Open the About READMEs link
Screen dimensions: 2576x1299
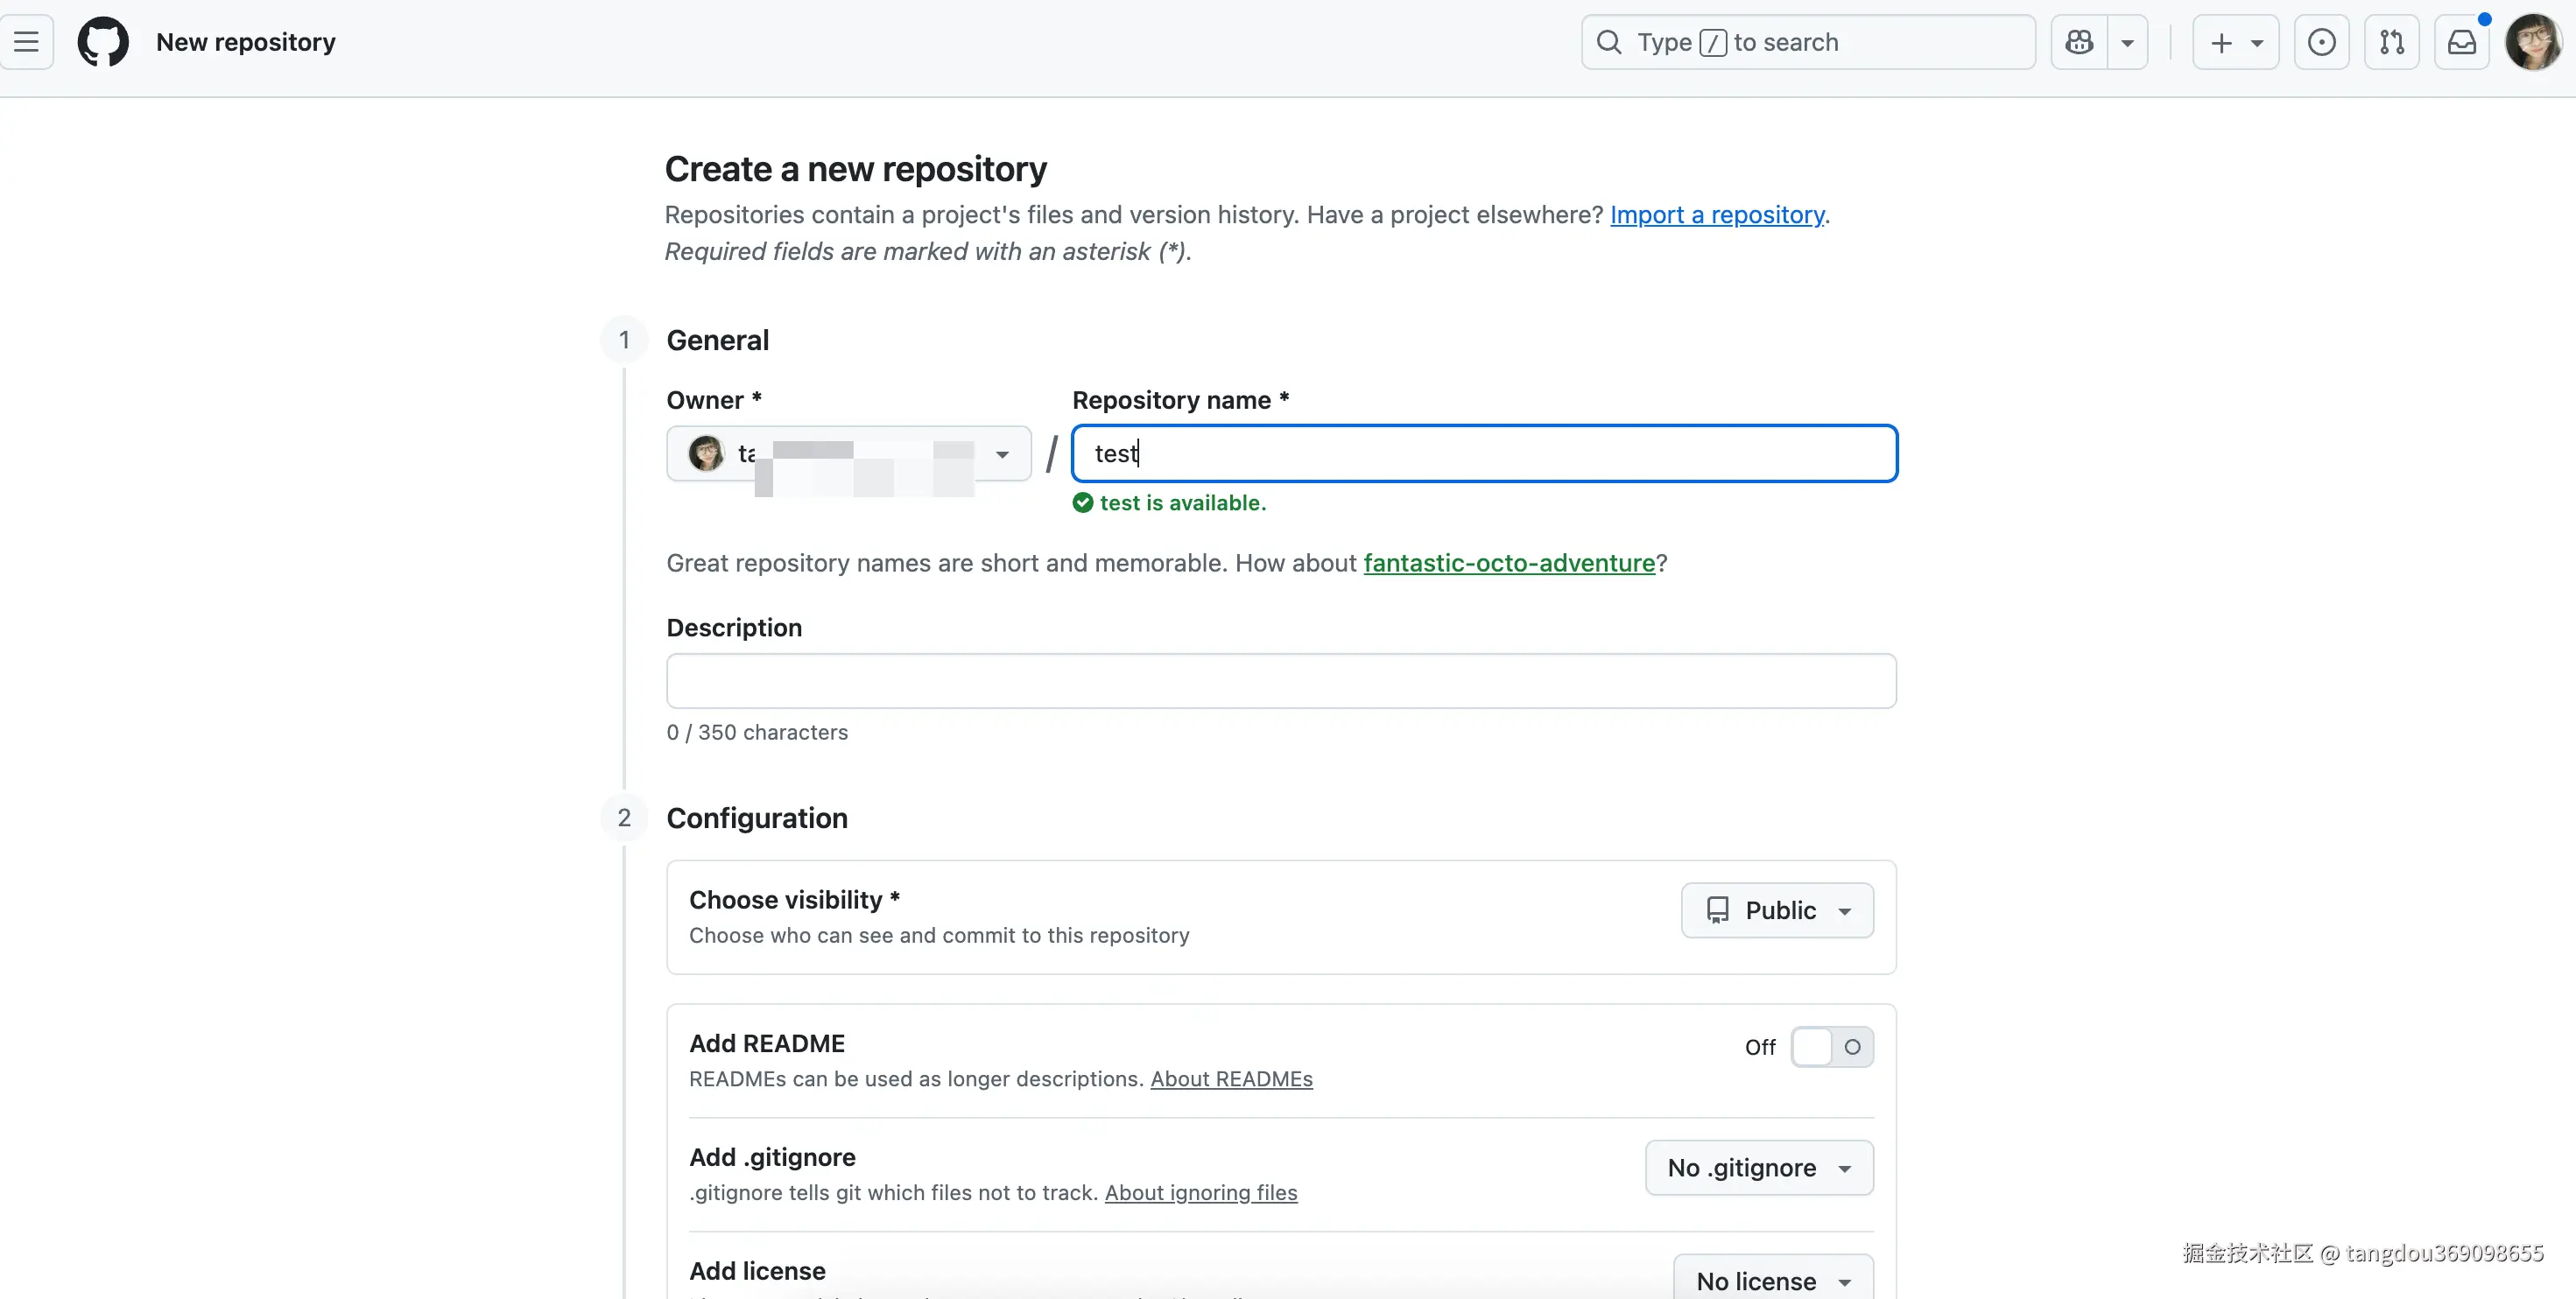pos(1231,1079)
